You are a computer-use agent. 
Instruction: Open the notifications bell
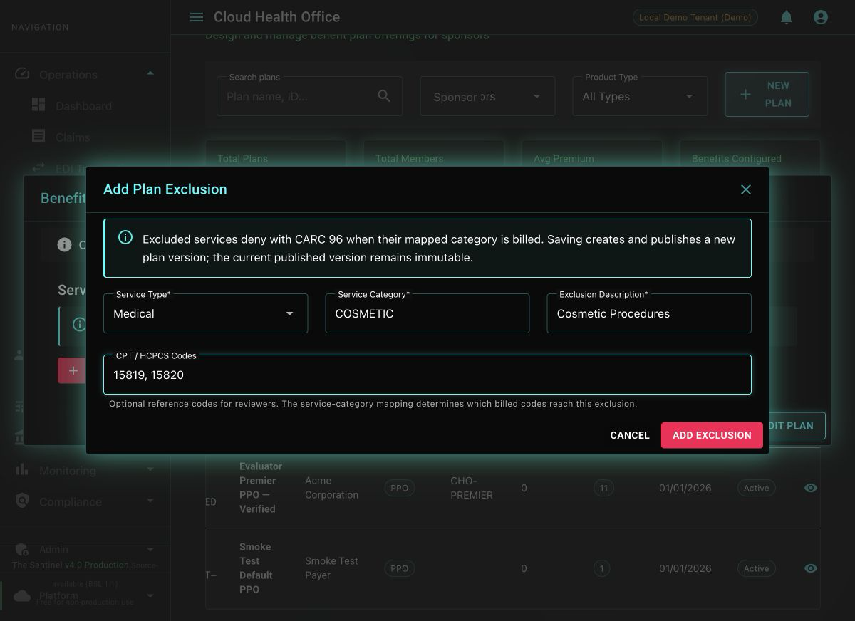[x=787, y=17]
